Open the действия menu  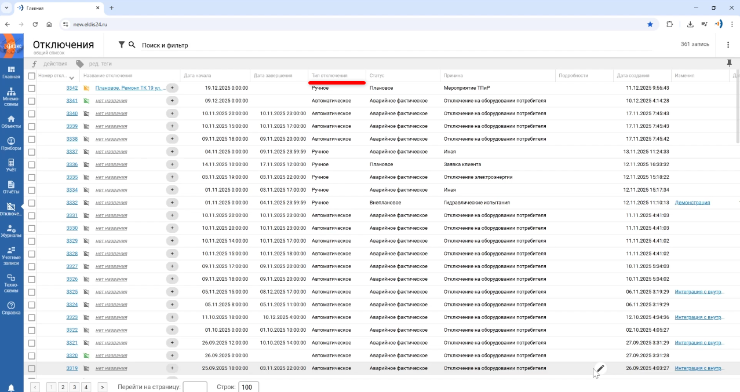[x=54, y=64]
